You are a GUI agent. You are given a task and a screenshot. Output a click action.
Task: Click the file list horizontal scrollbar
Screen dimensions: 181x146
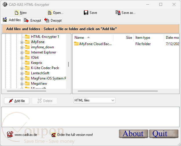pos(118,91)
